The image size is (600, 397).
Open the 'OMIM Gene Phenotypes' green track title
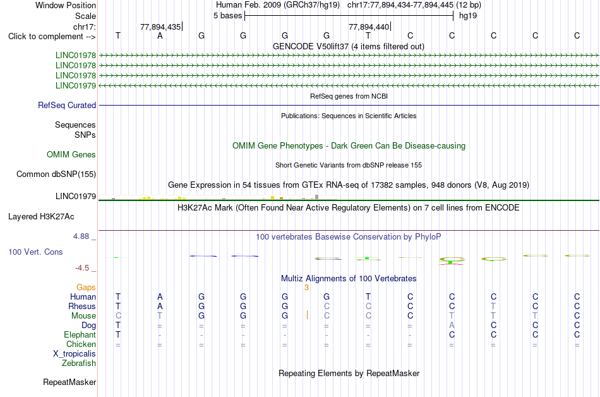349,146
